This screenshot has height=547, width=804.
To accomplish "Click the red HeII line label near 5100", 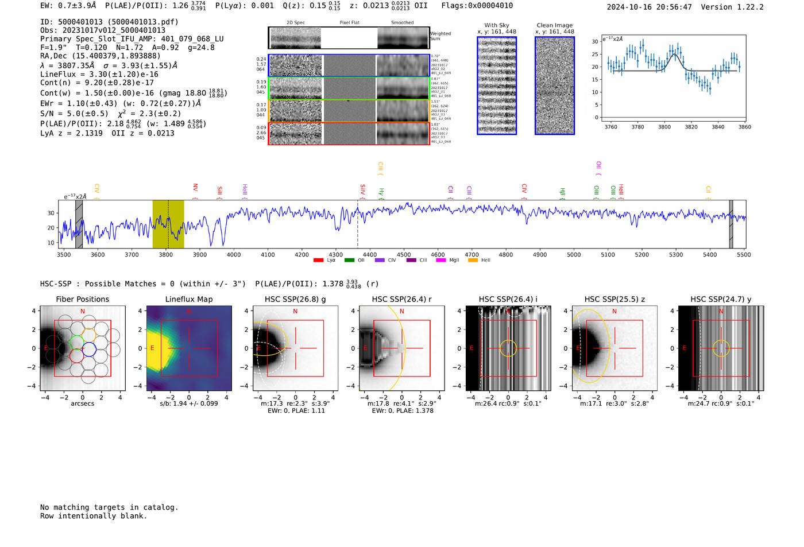I will coord(621,191).
